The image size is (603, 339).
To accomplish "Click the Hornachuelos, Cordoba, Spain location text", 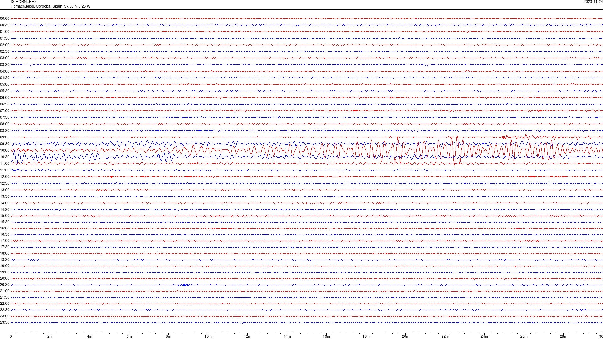I will point(36,6).
